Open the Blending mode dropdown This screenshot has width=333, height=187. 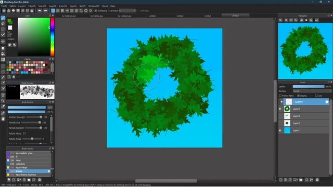pos(312,91)
